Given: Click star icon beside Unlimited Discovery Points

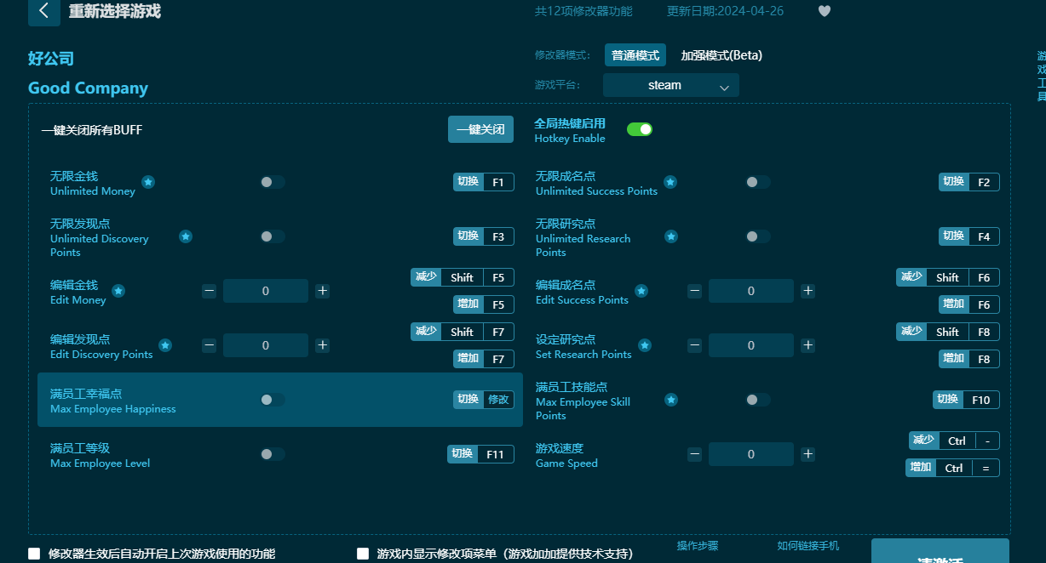Looking at the screenshot, I should click(186, 236).
